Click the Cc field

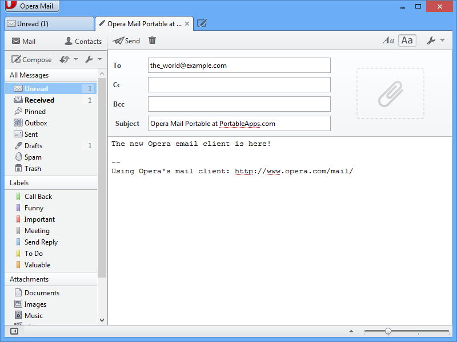click(x=239, y=84)
